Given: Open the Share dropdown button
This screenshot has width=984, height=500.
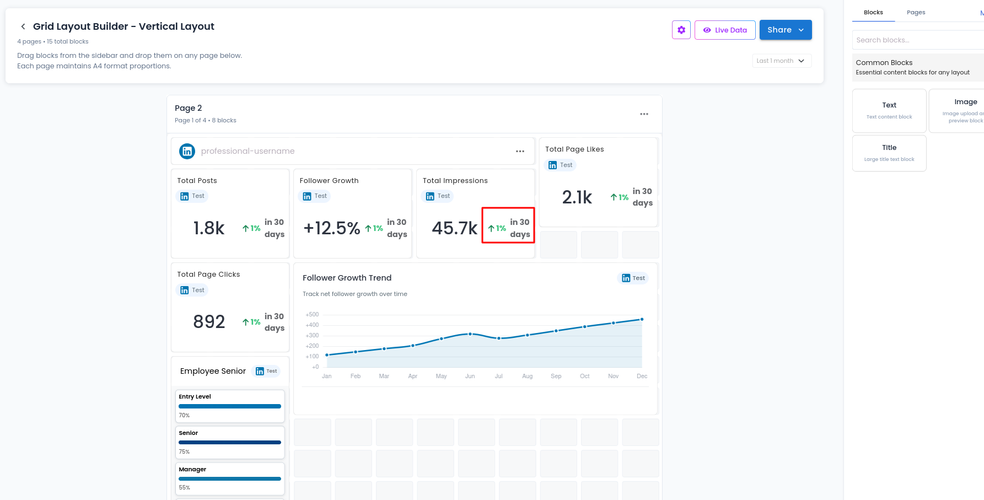Looking at the screenshot, I should pyautogui.click(x=786, y=30).
